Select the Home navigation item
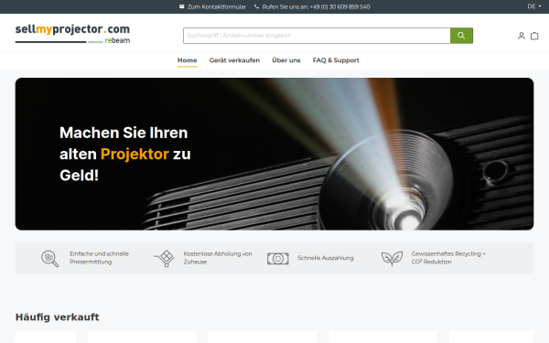The width and height of the screenshot is (549, 343). pyautogui.click(x=187, y=60)
